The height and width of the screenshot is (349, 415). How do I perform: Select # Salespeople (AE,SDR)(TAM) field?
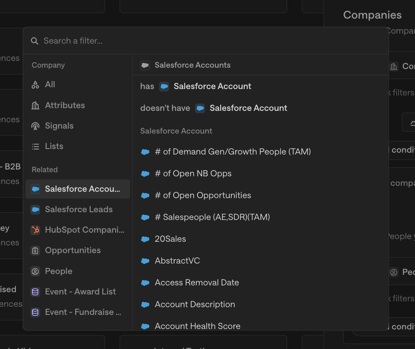click(260, 217)
